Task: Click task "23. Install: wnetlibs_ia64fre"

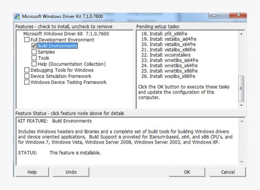Action: click(x=170, y=60)
